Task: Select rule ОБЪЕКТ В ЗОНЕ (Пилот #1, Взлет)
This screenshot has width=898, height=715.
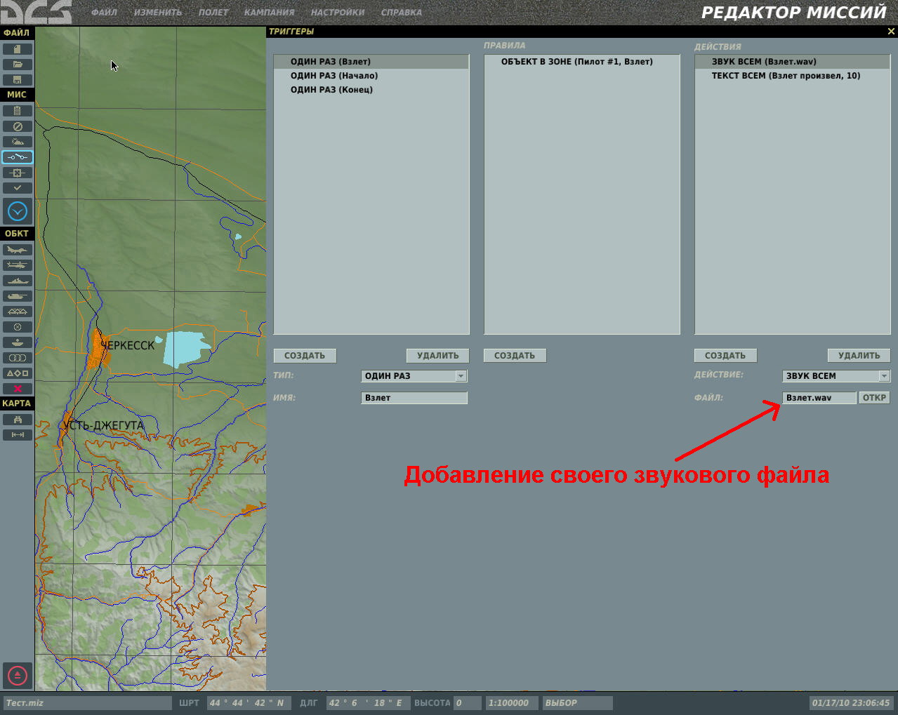Action: click(582, 62)
